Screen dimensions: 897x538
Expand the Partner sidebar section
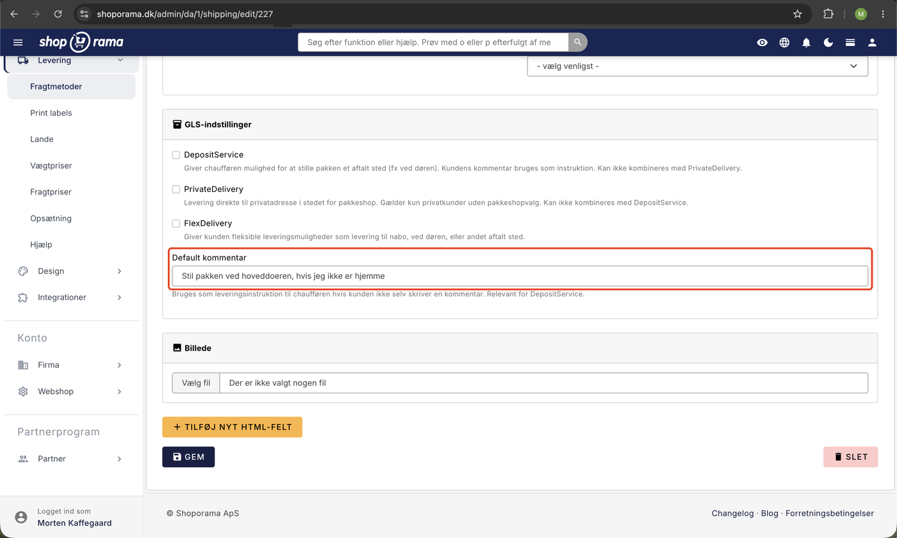click(119, 459)
